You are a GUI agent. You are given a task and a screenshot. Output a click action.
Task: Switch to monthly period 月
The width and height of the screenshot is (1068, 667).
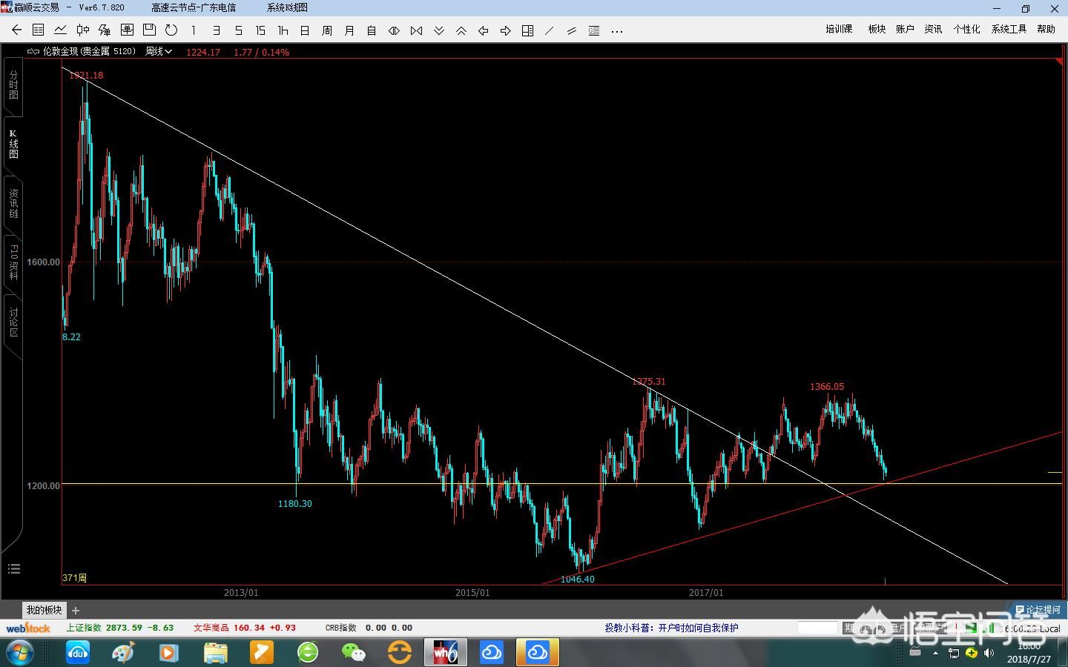(349, 30)
